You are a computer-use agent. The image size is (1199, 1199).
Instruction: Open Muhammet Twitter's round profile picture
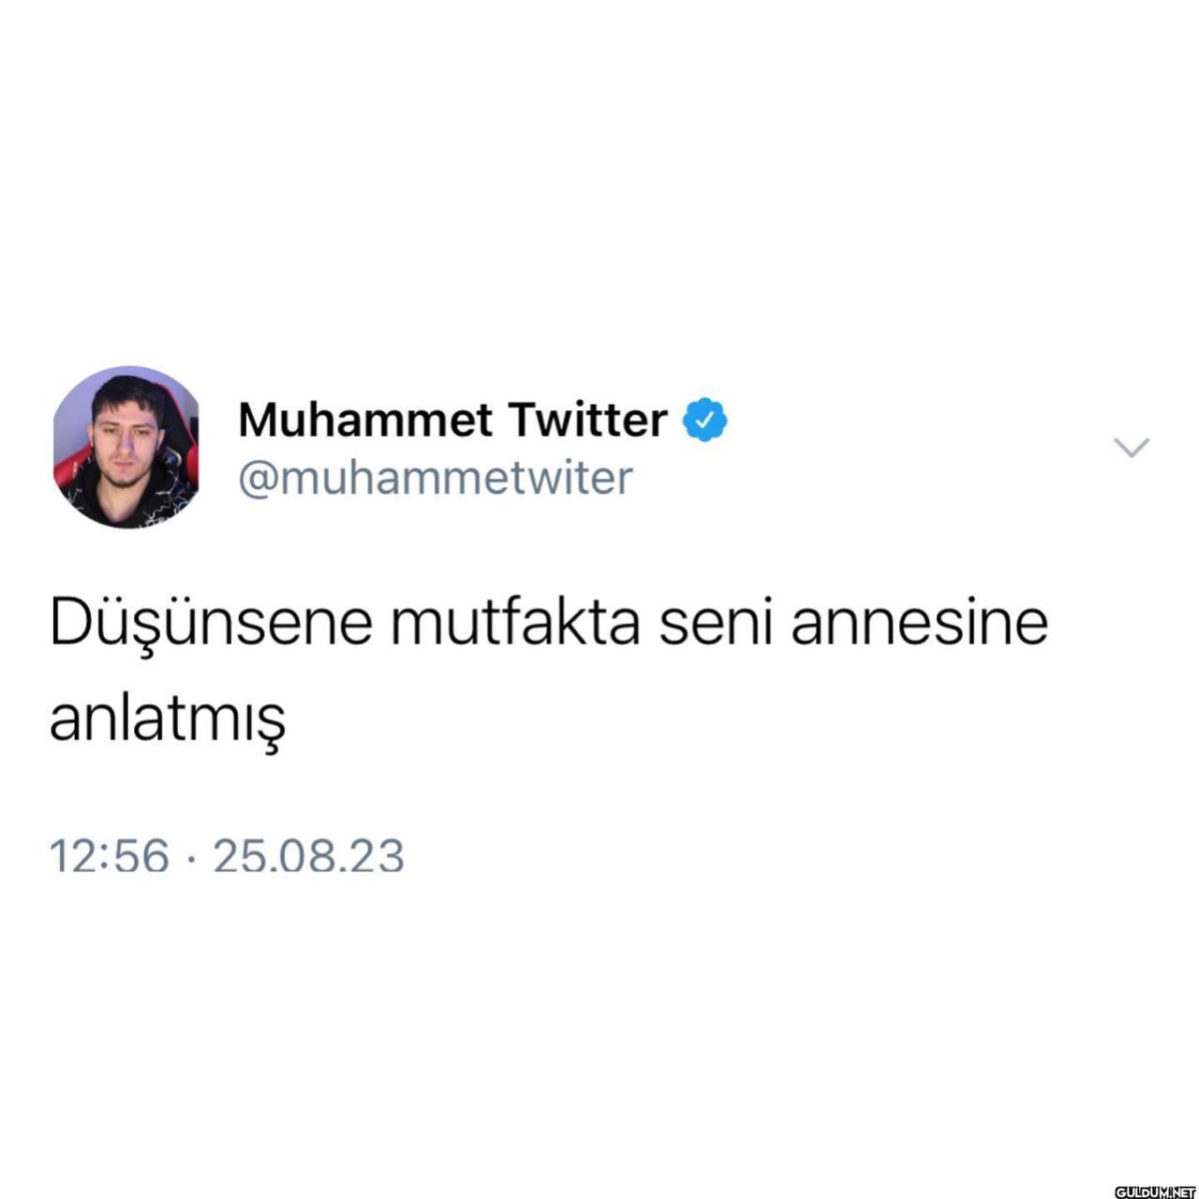(126, 448)
